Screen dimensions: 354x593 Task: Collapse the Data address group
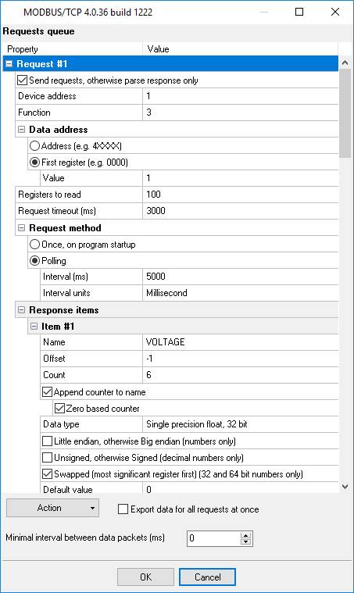tap(22, 130)
